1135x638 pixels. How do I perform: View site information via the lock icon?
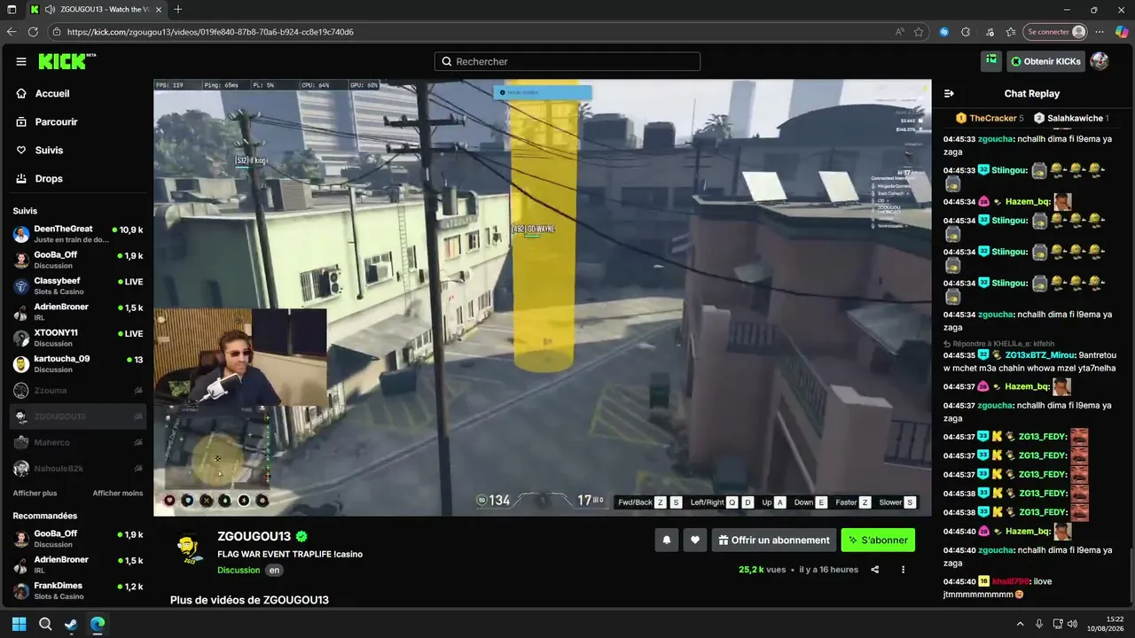[x=57, y=32]
